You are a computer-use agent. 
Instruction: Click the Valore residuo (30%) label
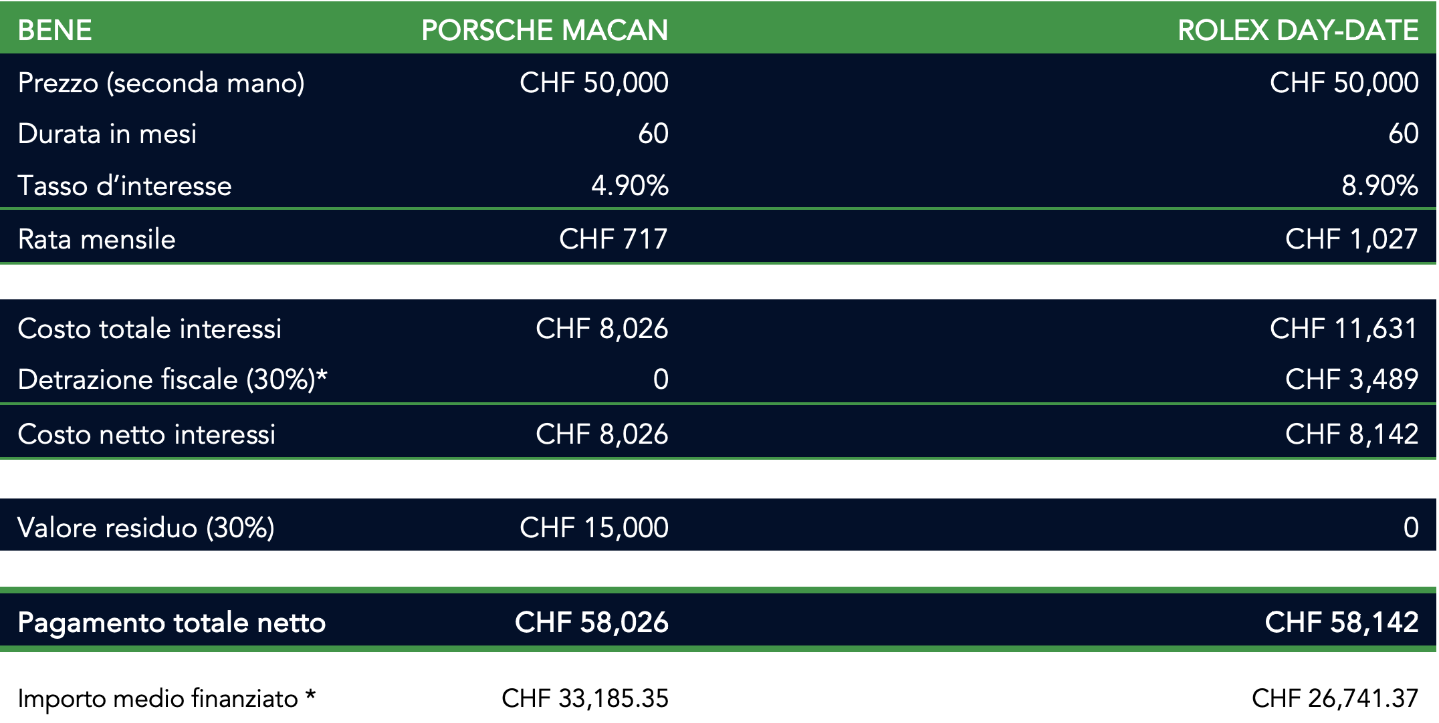146,527
